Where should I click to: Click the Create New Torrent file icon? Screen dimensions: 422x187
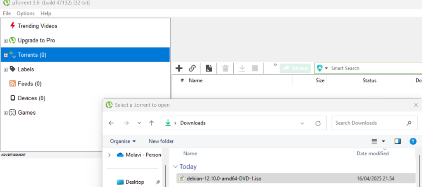(x=209, y=68)
